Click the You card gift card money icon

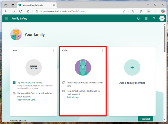pos(14,93)
